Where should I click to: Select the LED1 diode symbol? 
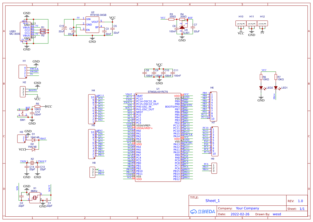click(276, 88)
